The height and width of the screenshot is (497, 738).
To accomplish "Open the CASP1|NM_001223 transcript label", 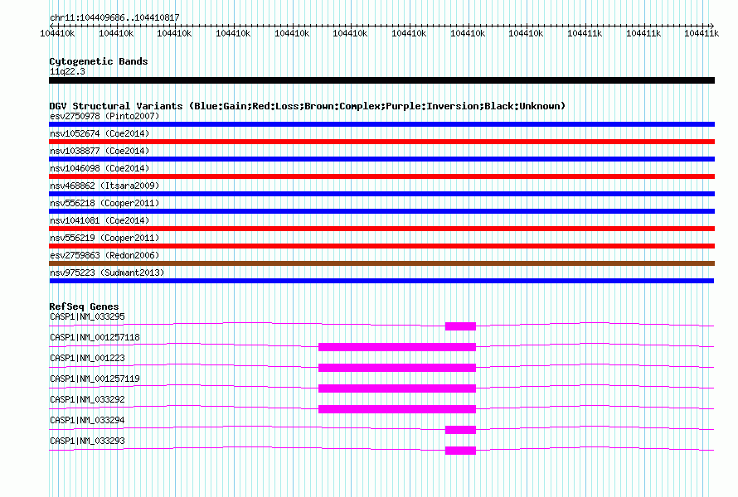I will pyautogui.click(x=87, y=359).
